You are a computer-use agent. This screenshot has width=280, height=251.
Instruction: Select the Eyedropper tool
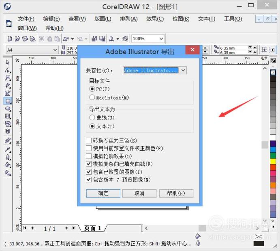[8, 149]
